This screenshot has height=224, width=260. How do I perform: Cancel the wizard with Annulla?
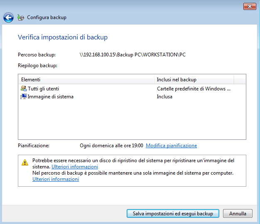[x=238, y=214]
